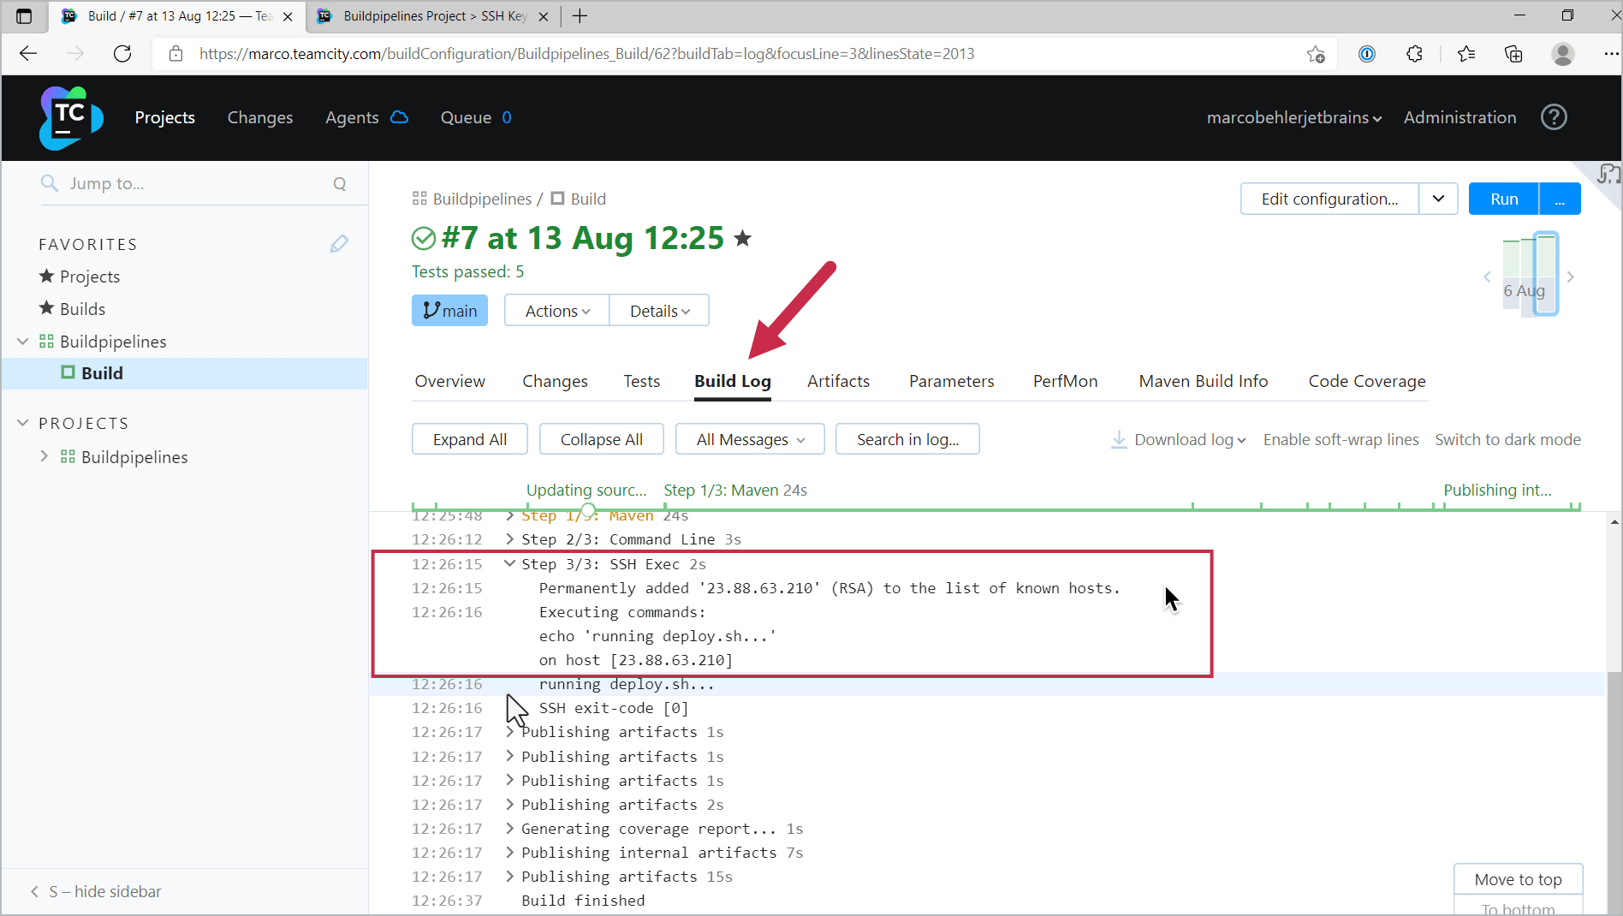The height and width of the screenshot is (916, 1623).
Task: Collapse the Step 3/3 SSH Exec entry
Action: click(x=509, y=563)
